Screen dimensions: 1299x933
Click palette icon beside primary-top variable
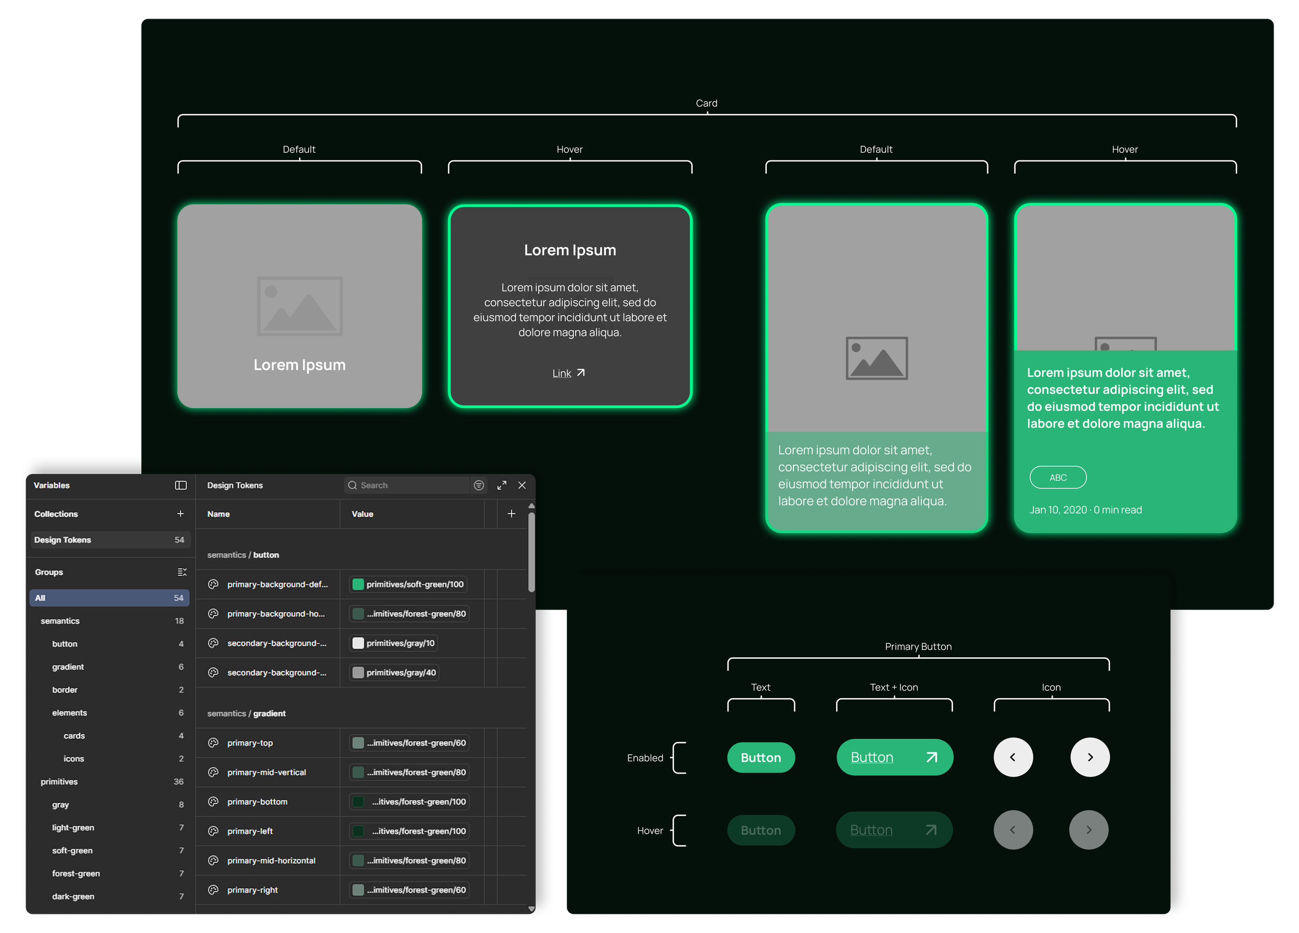point(213,742)
